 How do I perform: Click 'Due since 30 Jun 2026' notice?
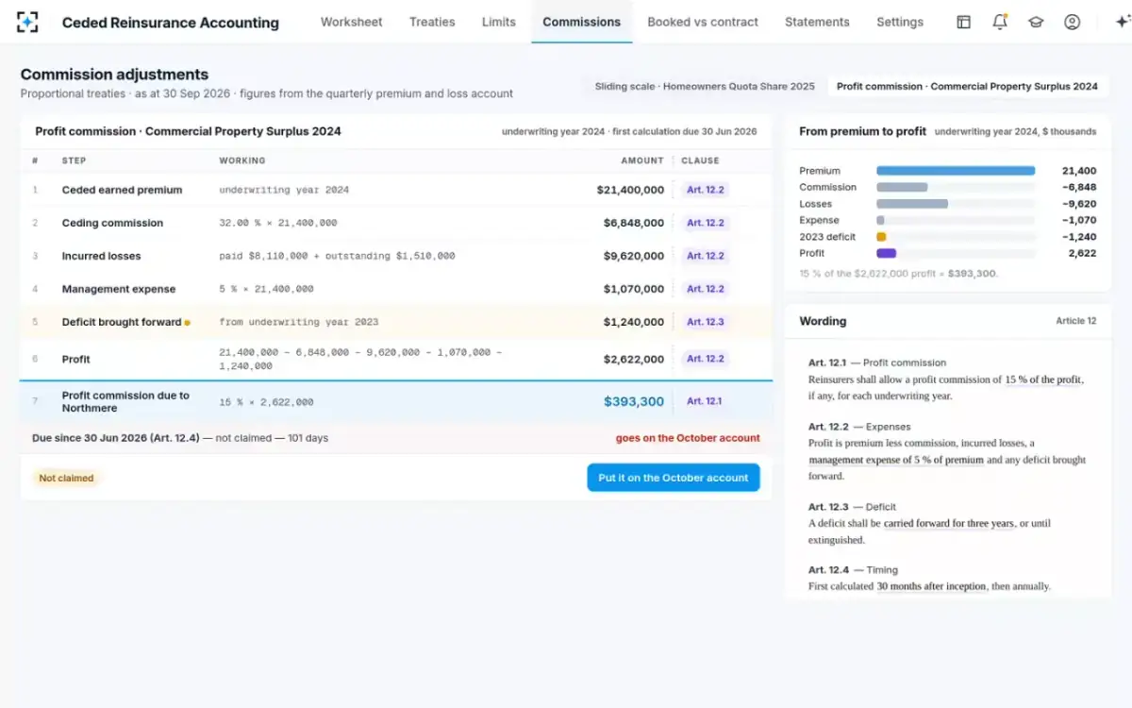(x=180, y=438)
